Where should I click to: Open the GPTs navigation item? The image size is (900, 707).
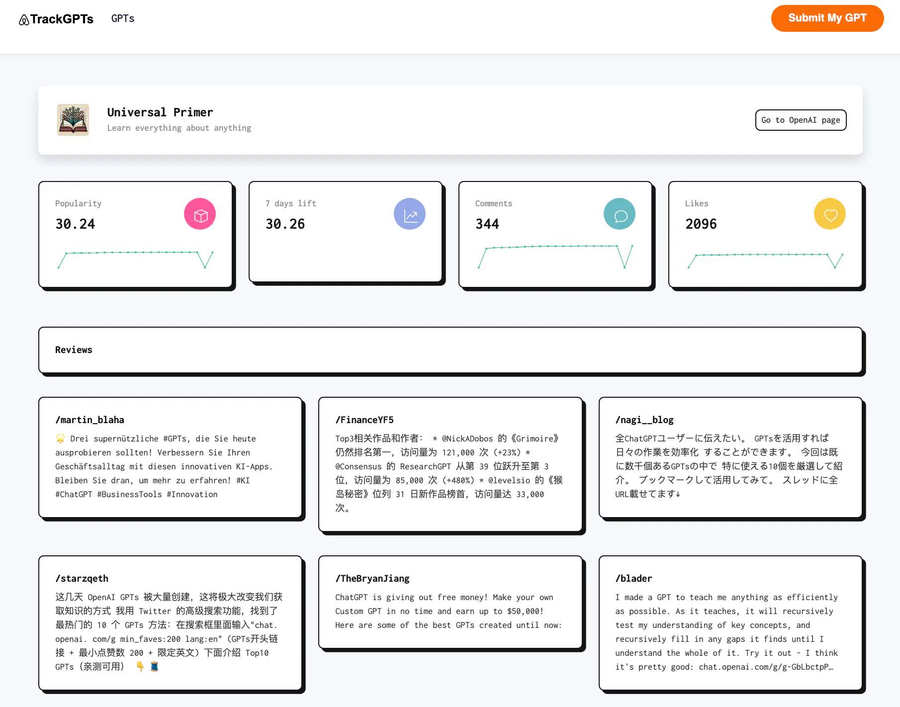click(x=123, y=18)
